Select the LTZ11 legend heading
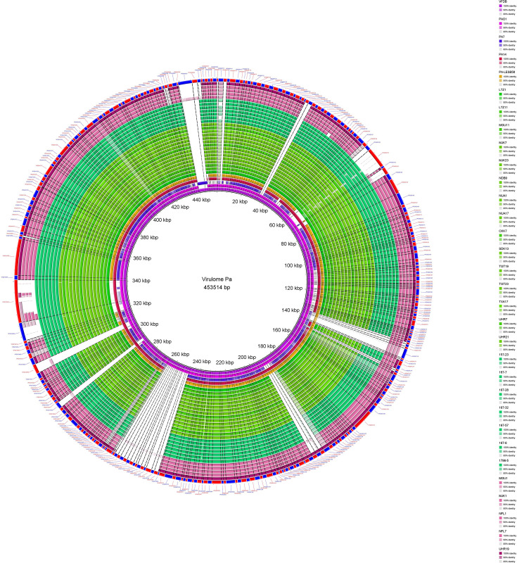Viewport: 517px width, 563px height. click(x=503, y=108)
